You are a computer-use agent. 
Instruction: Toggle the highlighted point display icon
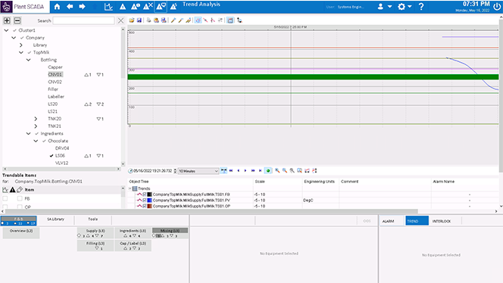click(198, 20)
